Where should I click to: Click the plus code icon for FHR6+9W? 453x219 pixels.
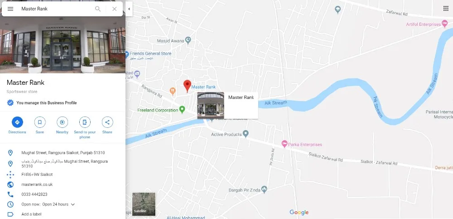(x=10, y=175)
